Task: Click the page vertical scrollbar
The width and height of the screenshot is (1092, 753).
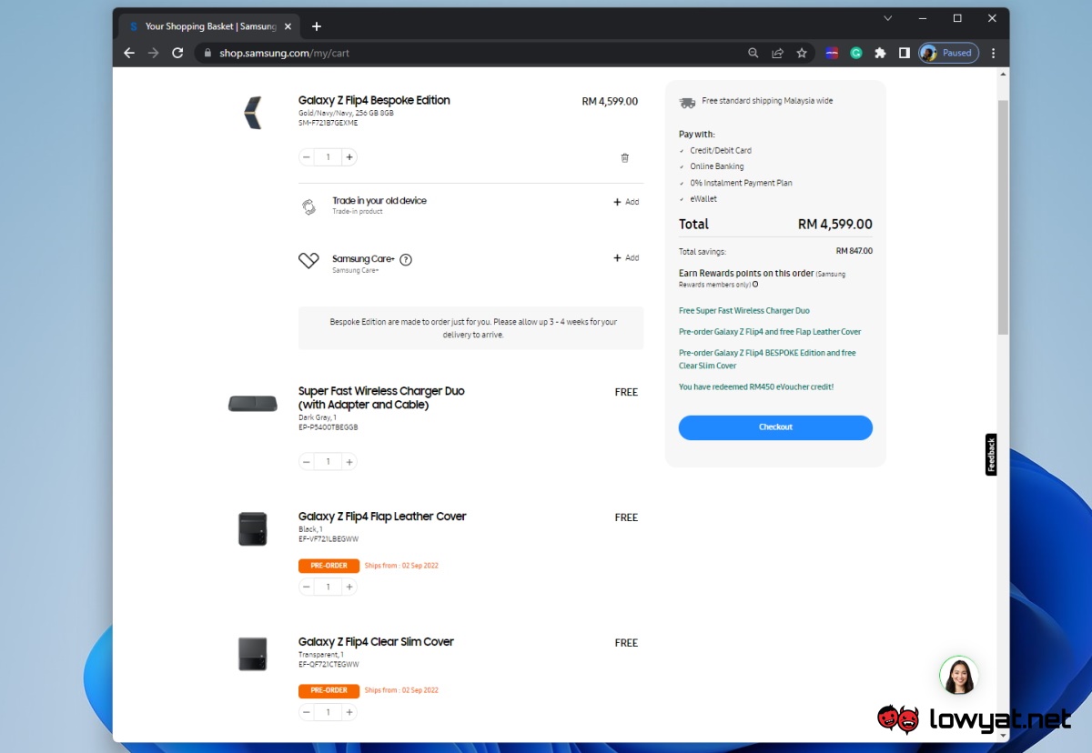Action: click(1003, 218)
